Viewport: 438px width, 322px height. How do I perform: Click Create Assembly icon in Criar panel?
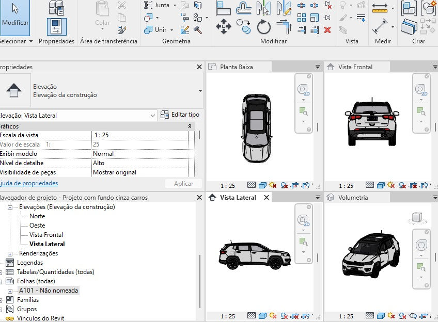point(409,8)
